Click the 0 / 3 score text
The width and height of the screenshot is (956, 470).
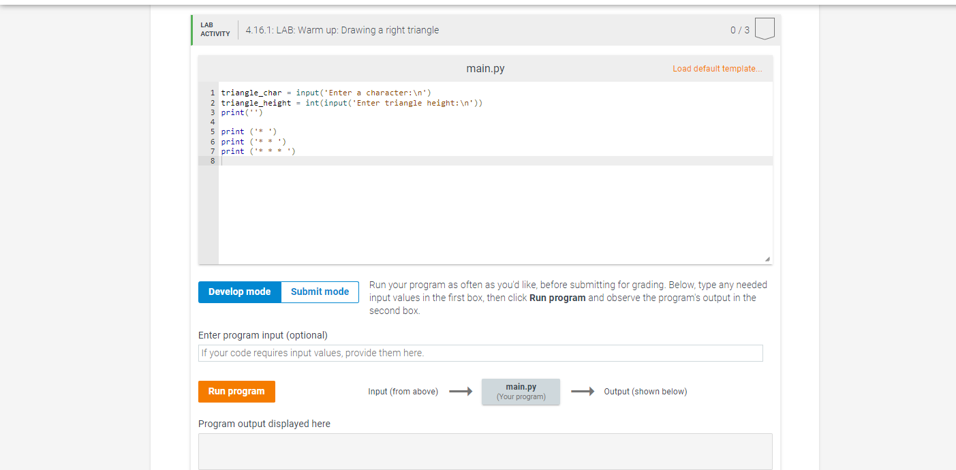[x=740, y=30]
